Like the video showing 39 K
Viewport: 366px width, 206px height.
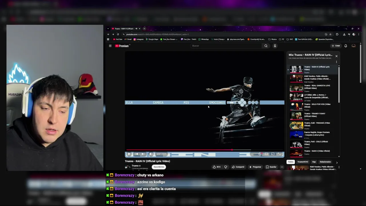pyautogui.click(x=216, y=167)
